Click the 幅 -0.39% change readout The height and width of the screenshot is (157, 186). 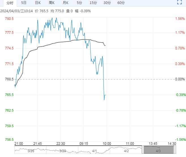pyautogui.click(x=83, y=11)
